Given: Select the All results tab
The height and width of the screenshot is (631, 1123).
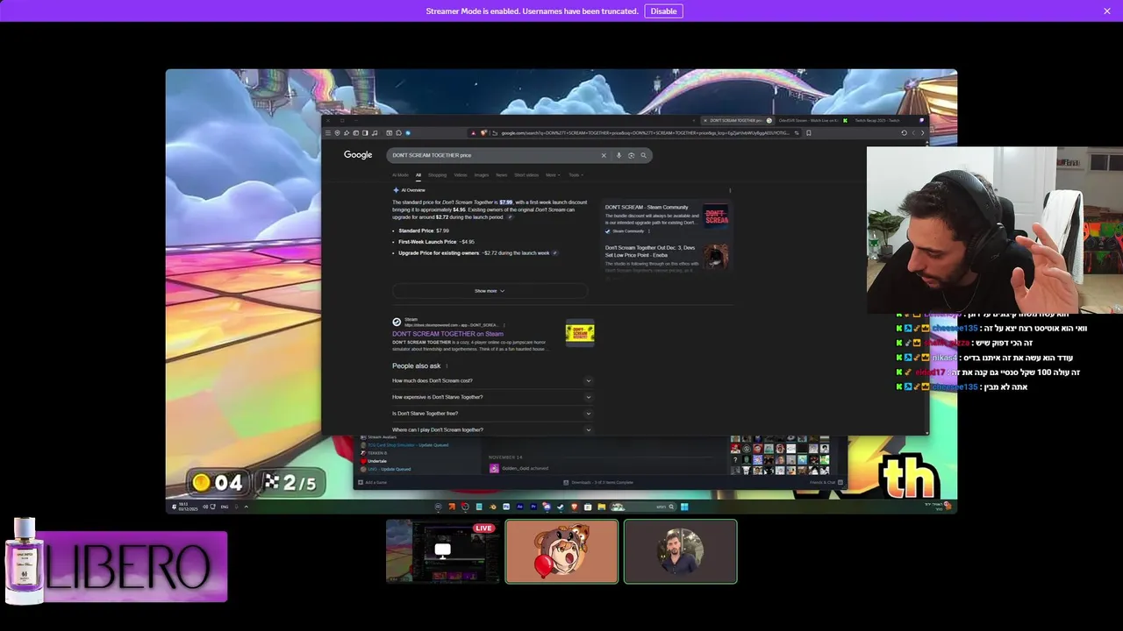Looking at the screenshot, I should tap(418, 175).
